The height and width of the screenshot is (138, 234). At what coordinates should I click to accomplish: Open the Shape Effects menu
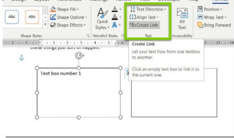pyautogui.click(x=68, y=25)
